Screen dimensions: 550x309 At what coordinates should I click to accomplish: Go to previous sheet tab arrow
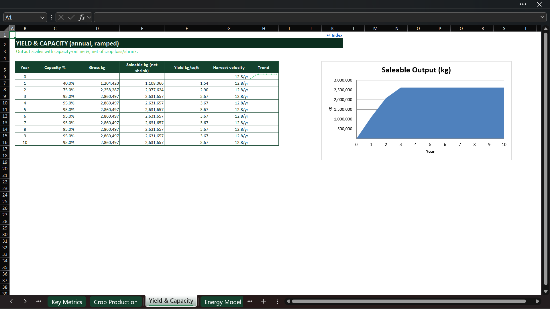(x=11, y=301)
